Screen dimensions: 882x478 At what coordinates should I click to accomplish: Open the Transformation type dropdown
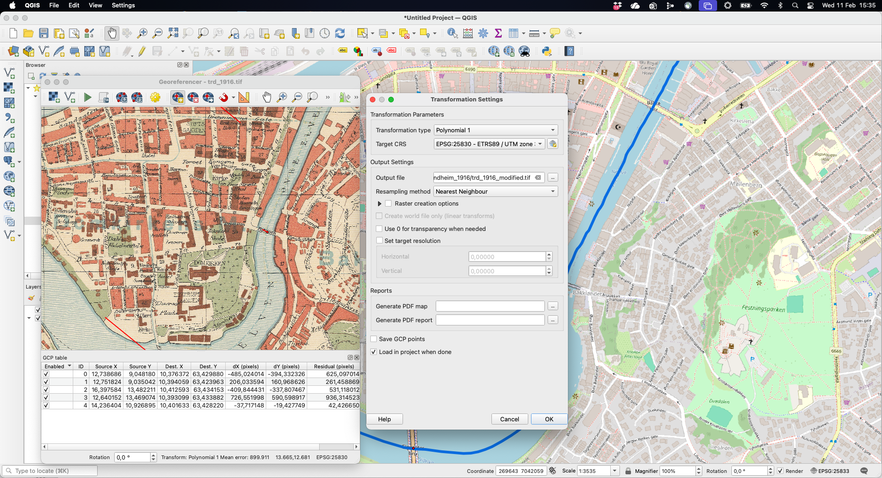click(x=495, y=130)
